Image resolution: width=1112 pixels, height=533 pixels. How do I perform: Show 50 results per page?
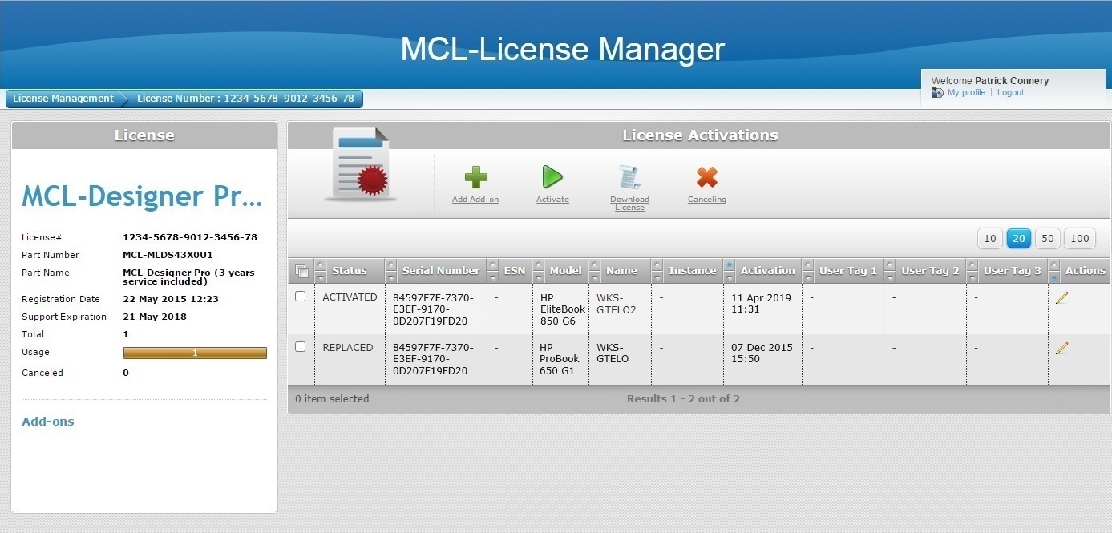(1047, 238)
